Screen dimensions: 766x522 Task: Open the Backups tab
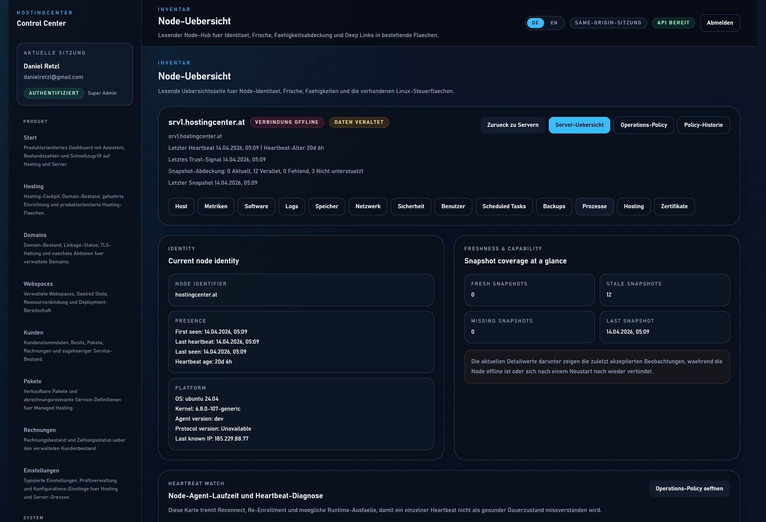point(554,206)
